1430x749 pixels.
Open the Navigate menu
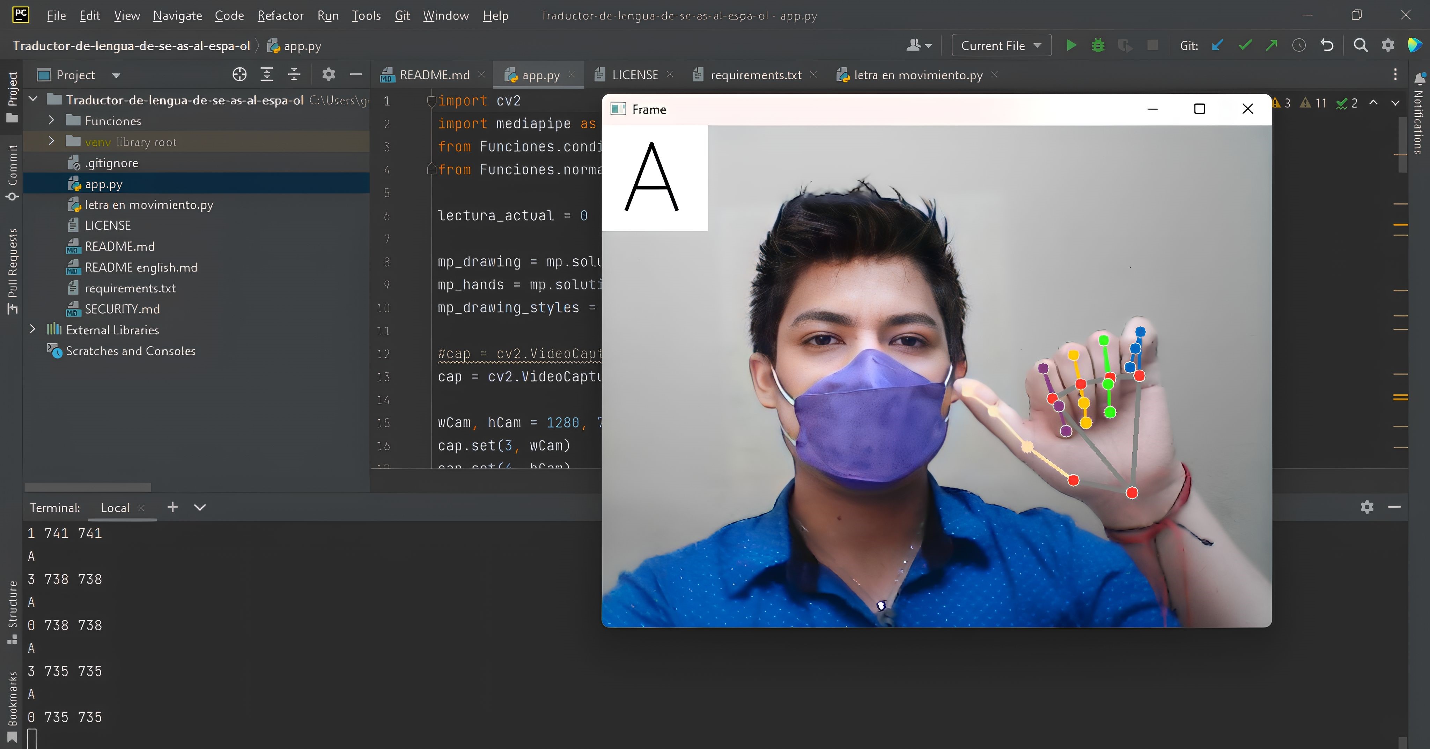point(178,15)
